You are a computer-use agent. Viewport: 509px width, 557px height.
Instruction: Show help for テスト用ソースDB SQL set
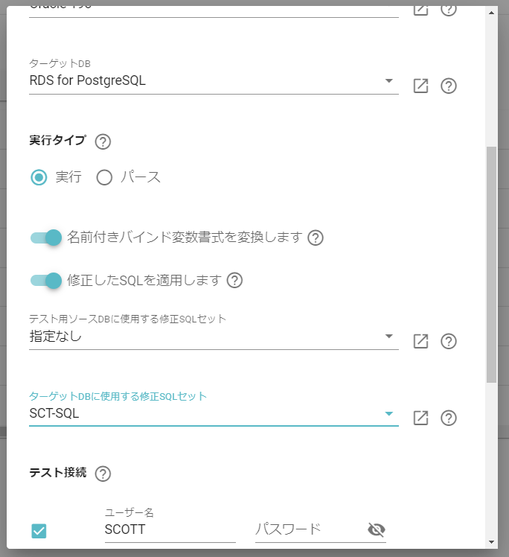point(449,341)
